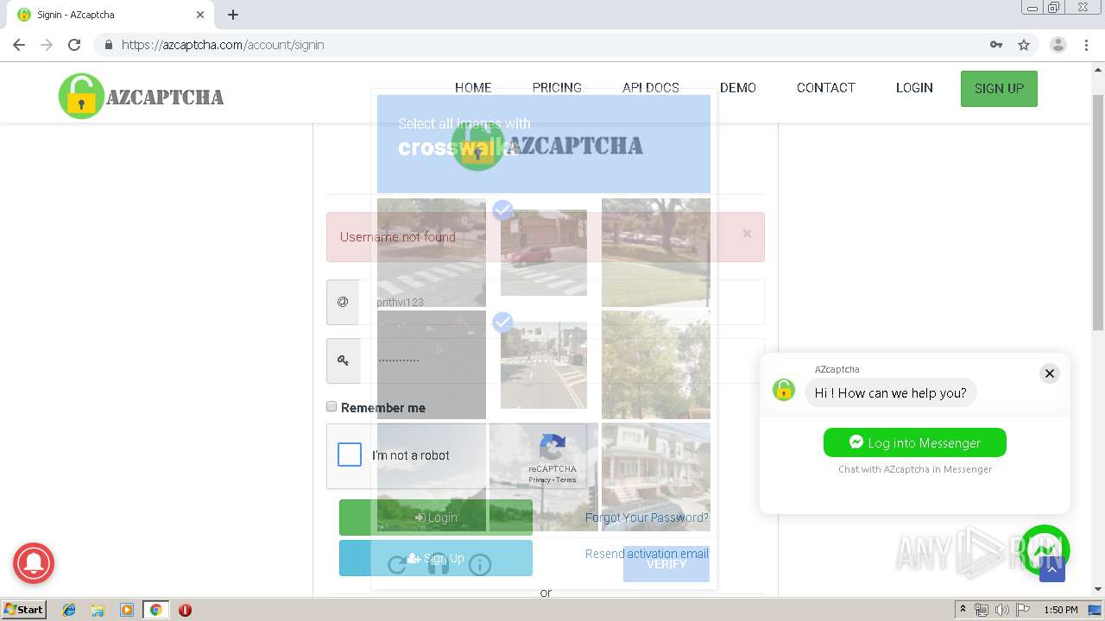Click the red notification bell

34,564
